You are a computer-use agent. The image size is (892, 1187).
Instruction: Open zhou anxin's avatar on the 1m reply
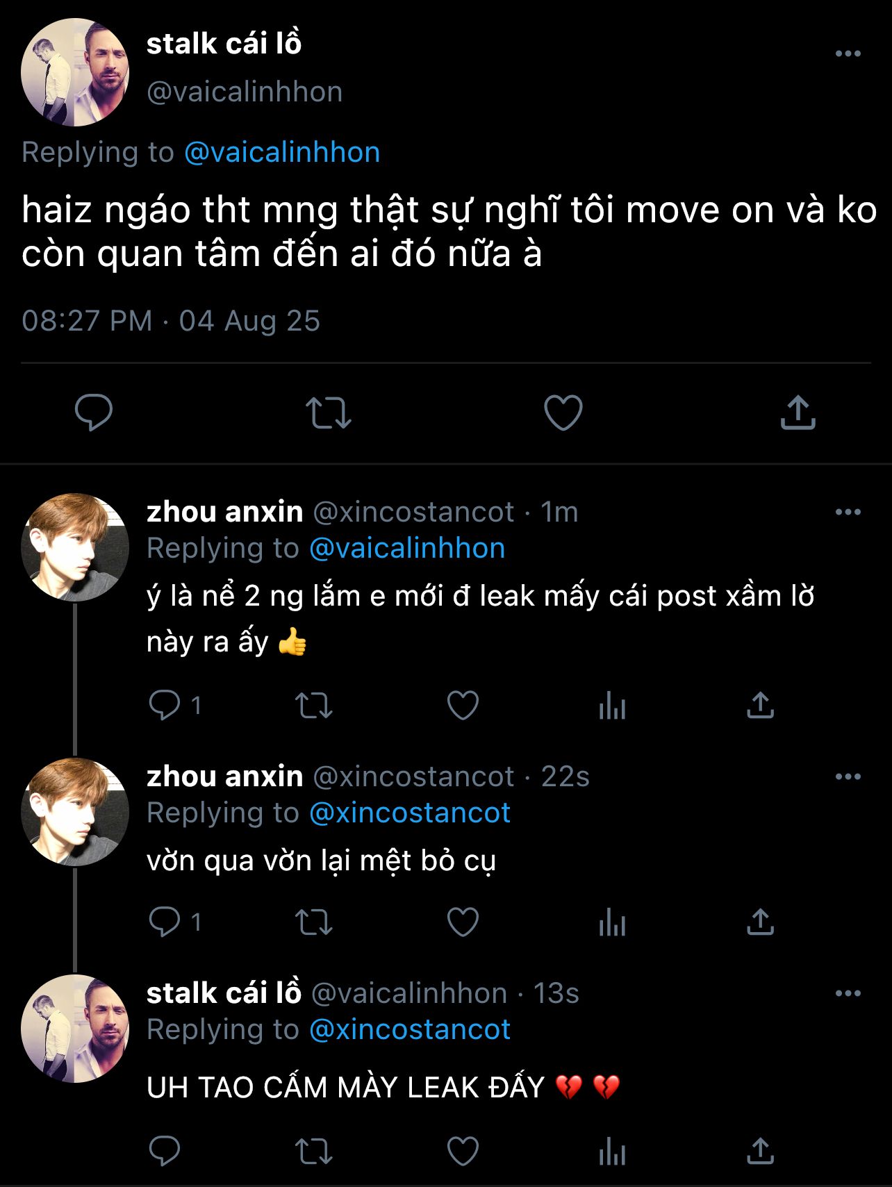point(75,547)
